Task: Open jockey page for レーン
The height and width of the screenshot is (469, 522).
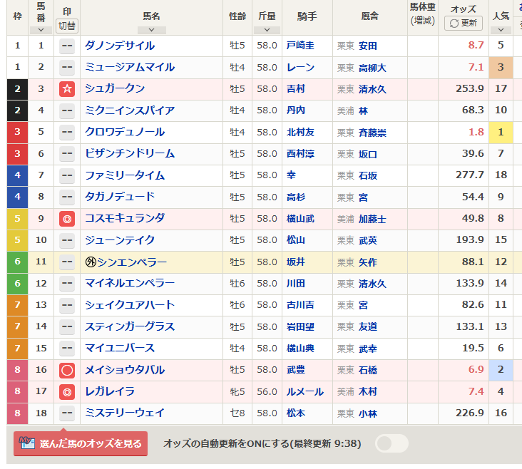Action: click(x=300, y=67)
